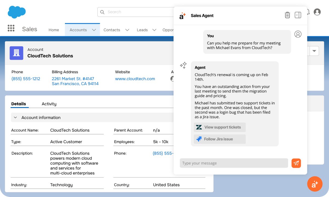Click the 5k - 10k employees value

pos(161,142)
